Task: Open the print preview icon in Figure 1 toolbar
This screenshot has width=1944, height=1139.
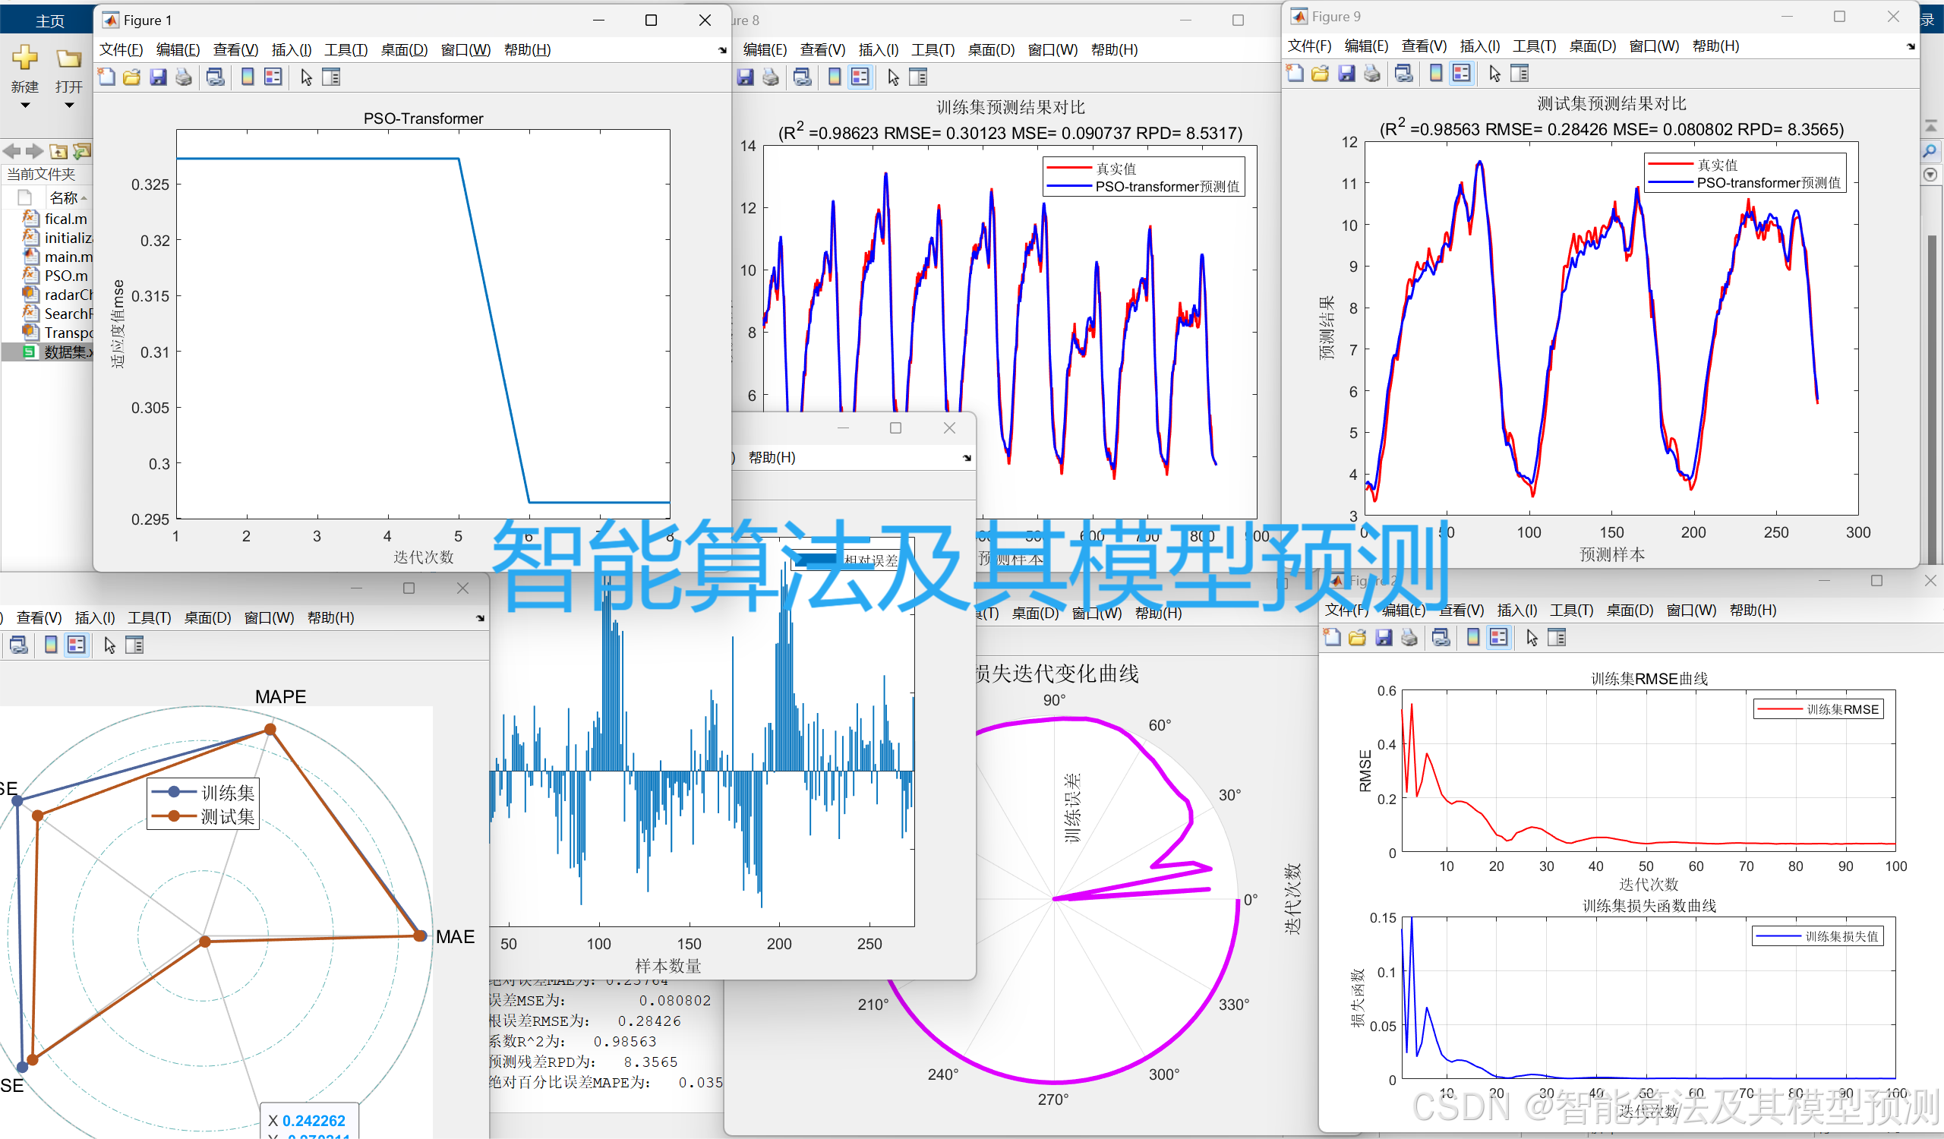Action: [x=215, y=77]
